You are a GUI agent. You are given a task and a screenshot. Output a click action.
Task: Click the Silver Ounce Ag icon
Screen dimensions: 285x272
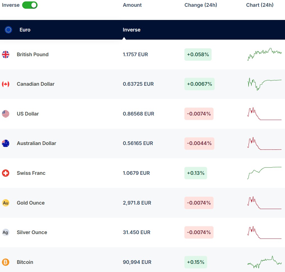point(6,232)
